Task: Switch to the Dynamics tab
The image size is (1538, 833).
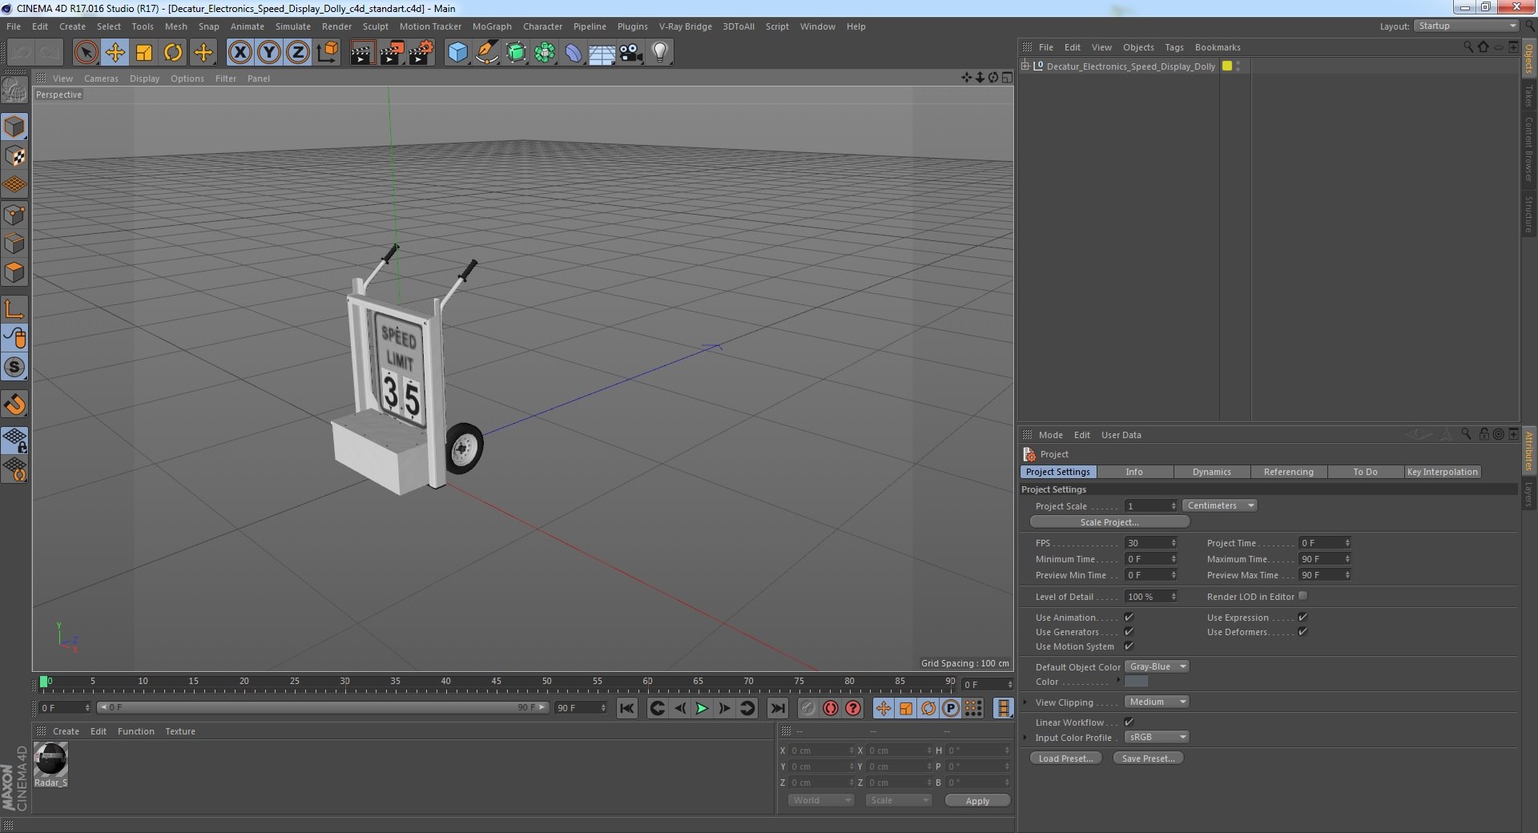Action: coord(1211,472)
